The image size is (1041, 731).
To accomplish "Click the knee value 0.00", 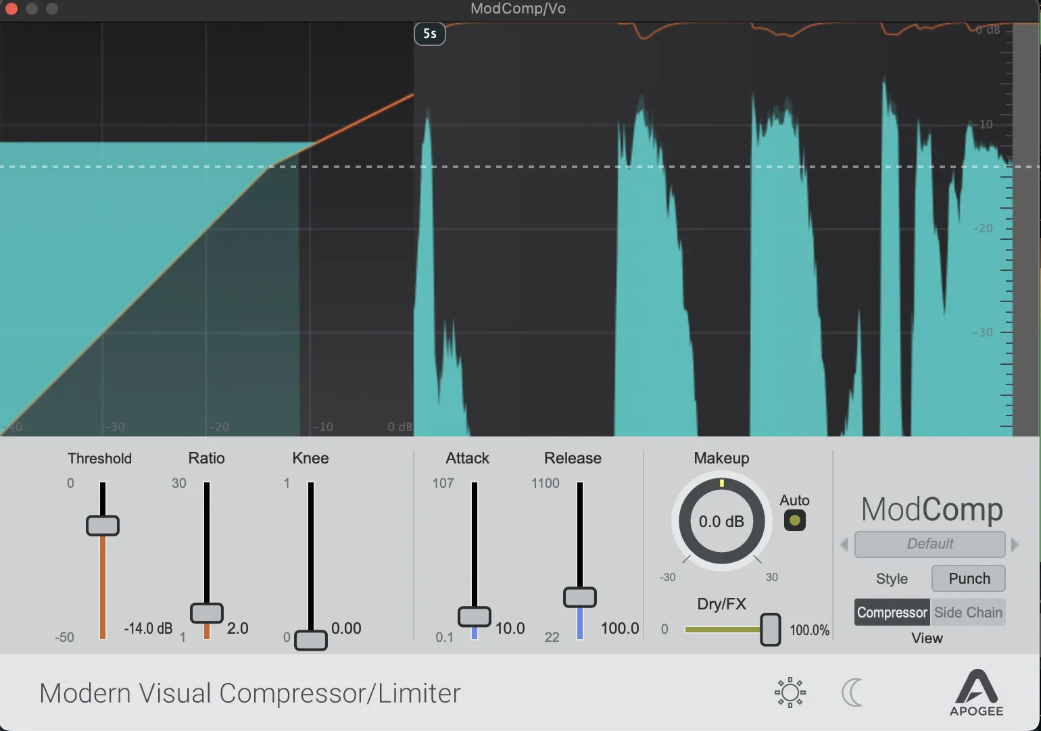I will (x=346, y=628).
